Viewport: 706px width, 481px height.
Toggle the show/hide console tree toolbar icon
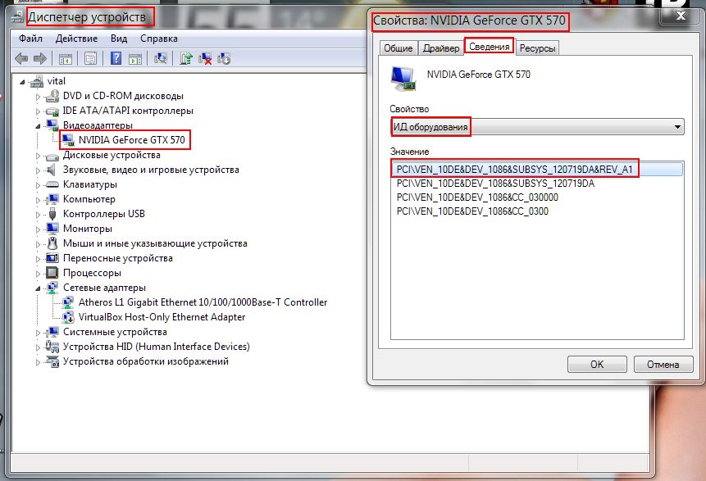(x=66, y=58)
